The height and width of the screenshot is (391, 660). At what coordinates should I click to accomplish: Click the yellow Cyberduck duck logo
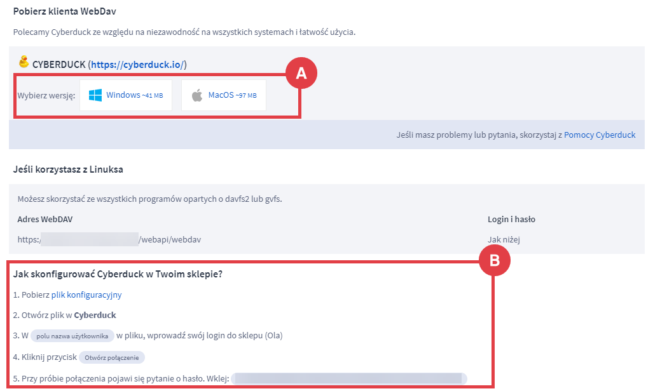pos(24,62)
